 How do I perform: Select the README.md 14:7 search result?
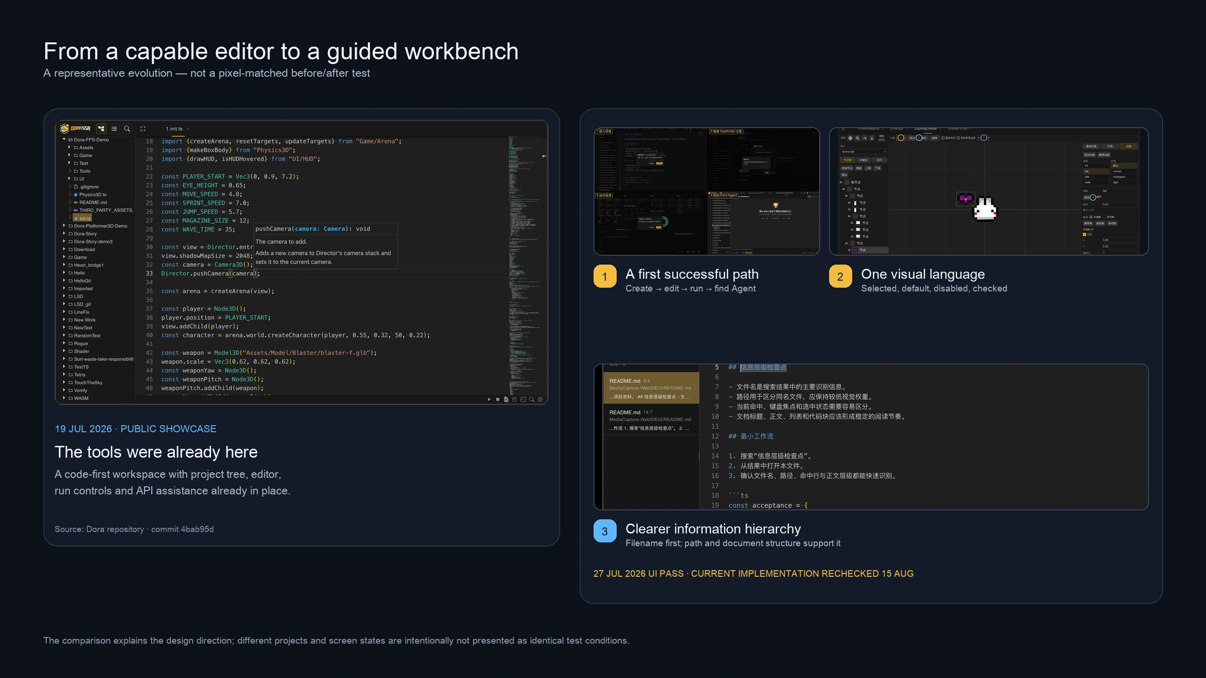[x=652, y=420]
